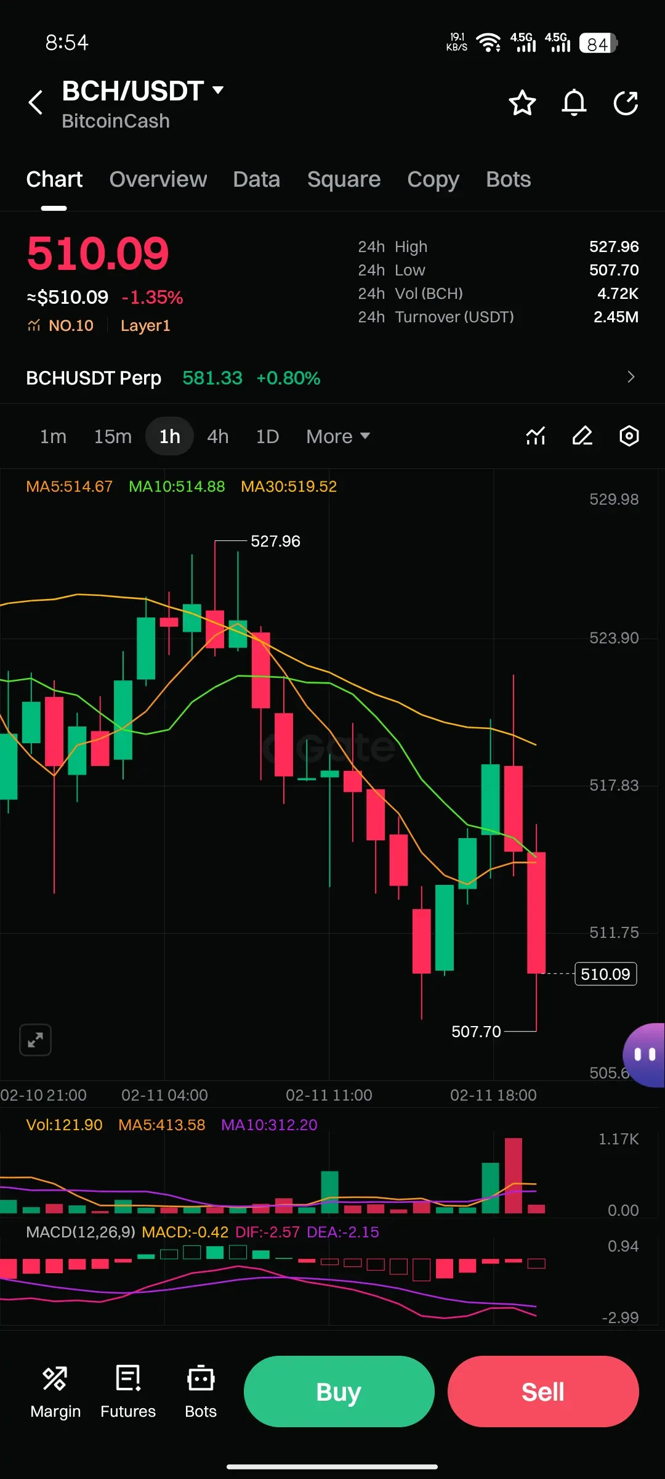665x1479 pixels.
Task: Open Futures trading shortcut
Action: (128, 1391)
